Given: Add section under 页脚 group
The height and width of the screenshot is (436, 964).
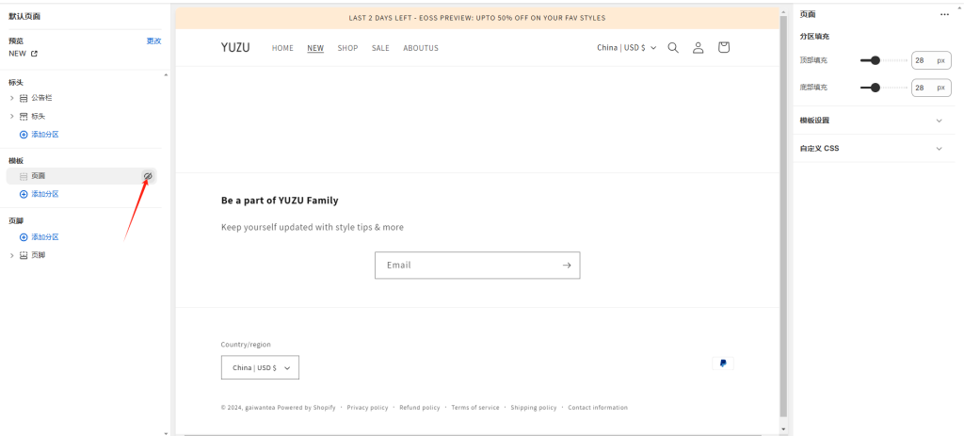Looking at the screenshot, I should pos(40,236).
